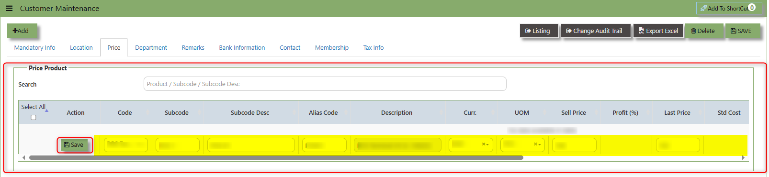Open the hamburger menu icon

coord(9,8)
